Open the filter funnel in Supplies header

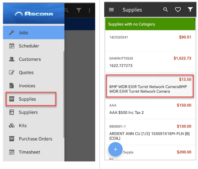[x=190, y=9]
